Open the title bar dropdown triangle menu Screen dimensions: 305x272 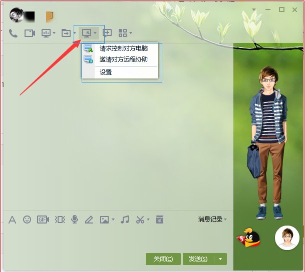[254, 9]
